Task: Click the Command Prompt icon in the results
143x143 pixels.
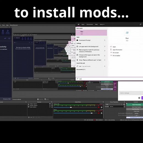Action: click(77, 40)
